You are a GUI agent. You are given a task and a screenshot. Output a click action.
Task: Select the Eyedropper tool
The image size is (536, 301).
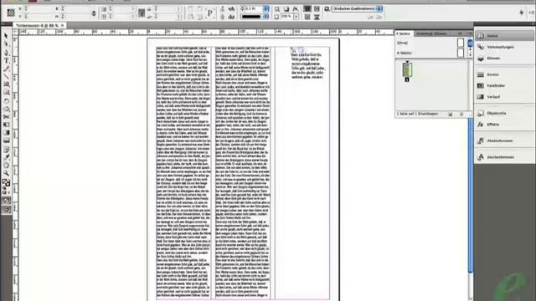[x=6, y=157]
